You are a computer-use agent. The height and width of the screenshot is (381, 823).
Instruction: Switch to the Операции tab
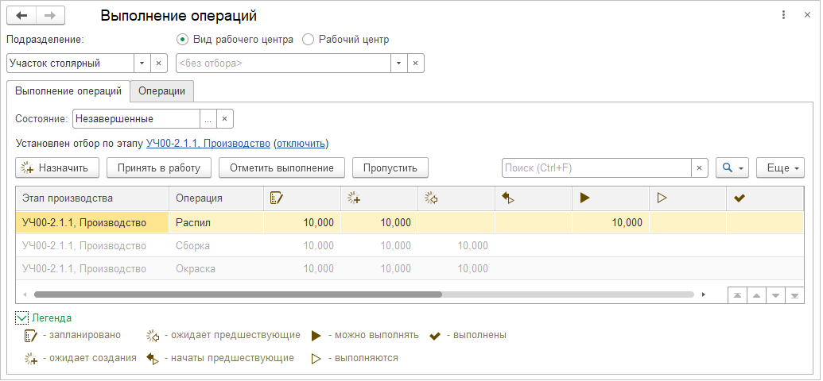tap(161, 91)
